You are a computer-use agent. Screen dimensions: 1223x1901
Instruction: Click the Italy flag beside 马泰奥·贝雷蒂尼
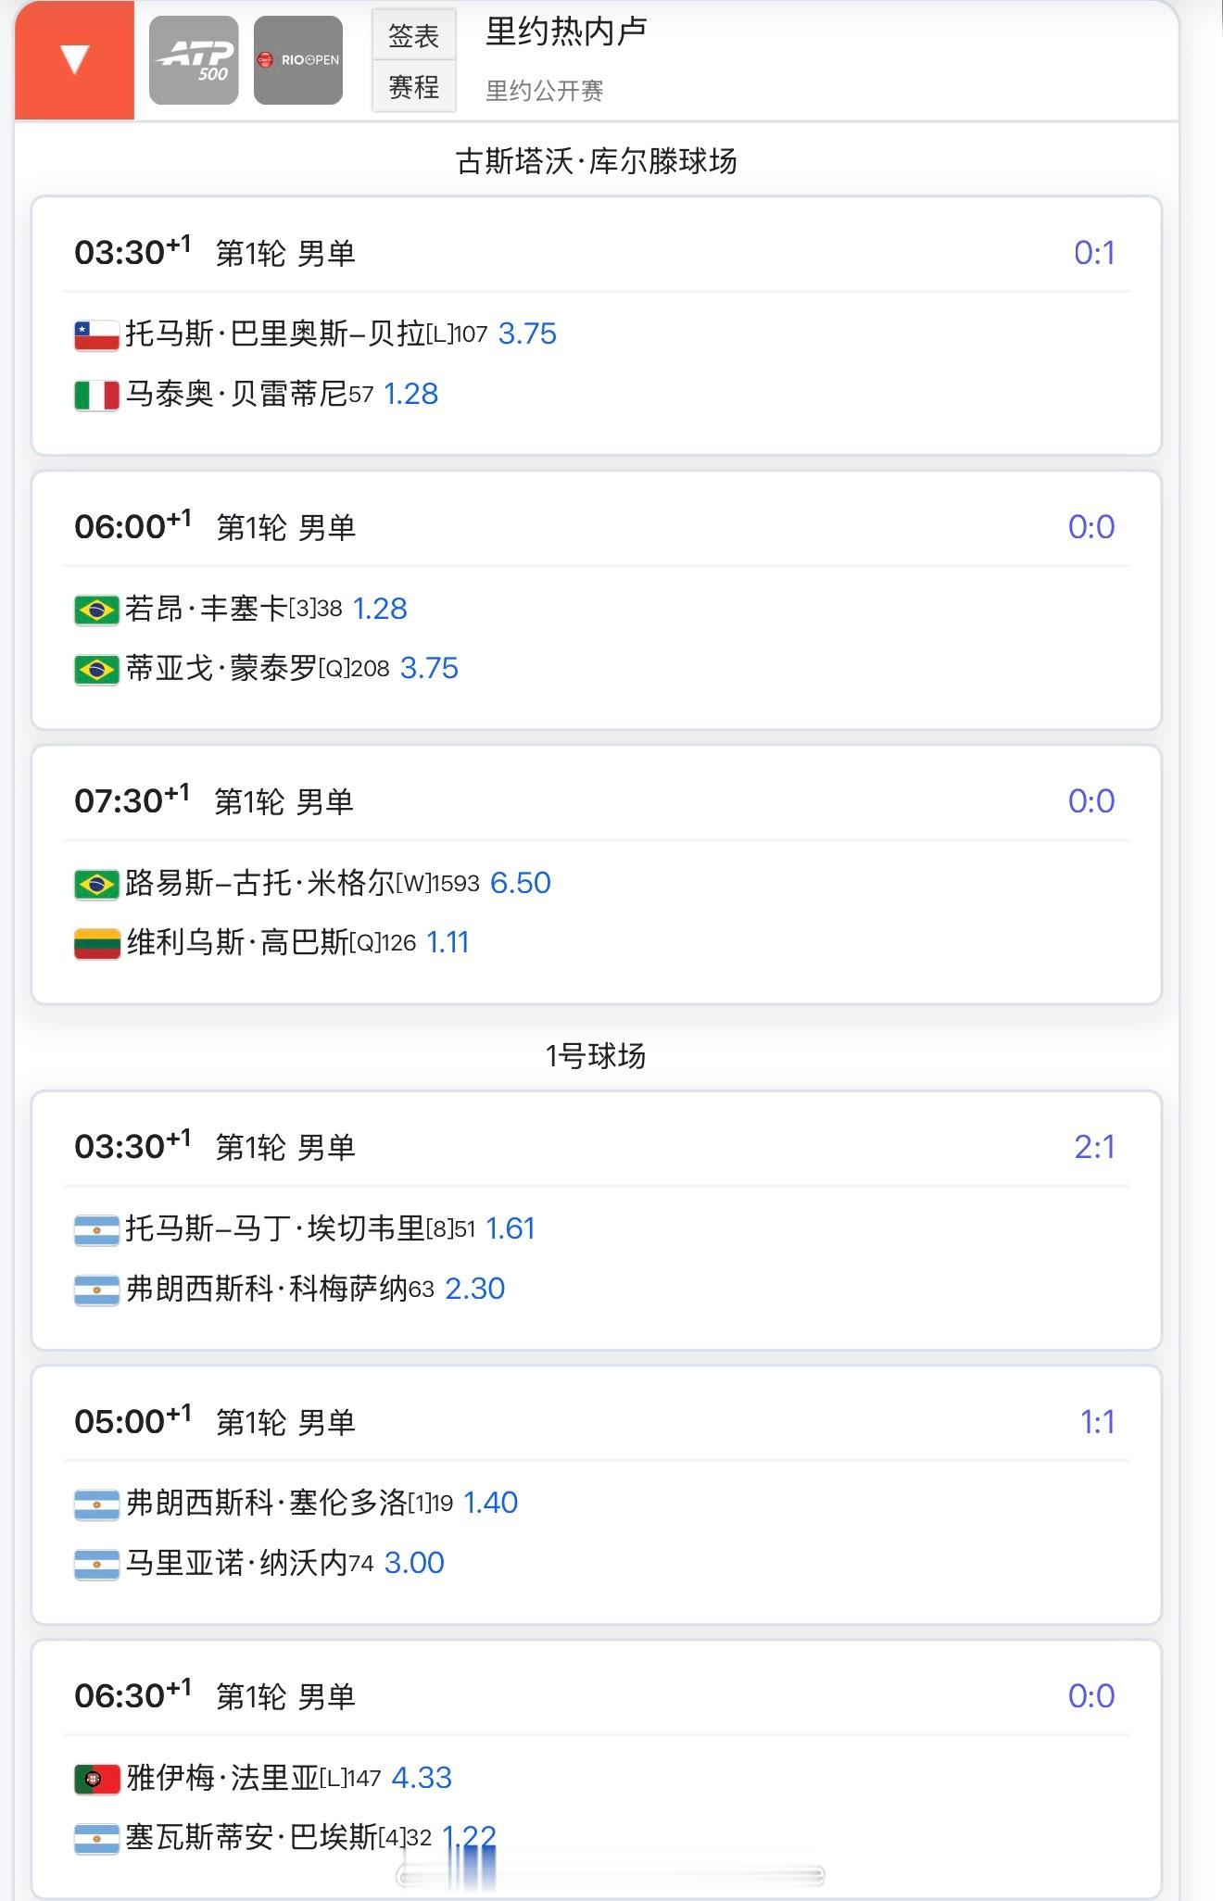click(96, 395)
